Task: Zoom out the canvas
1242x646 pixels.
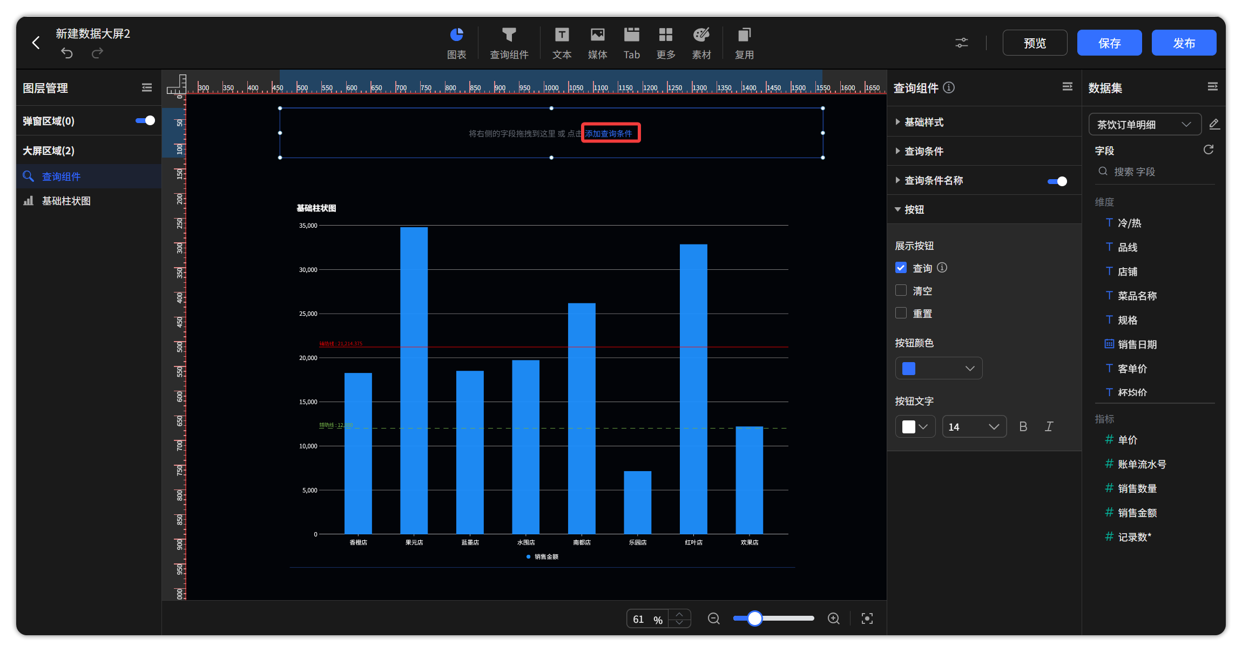Action: (x=714, y=618)
